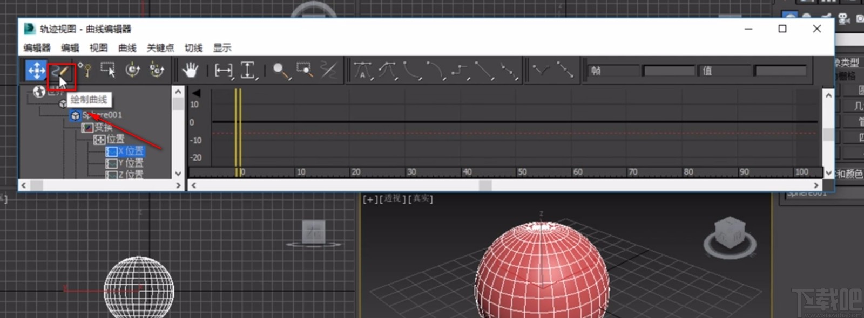The width and height of the screenshot is (864, 318).
Task: Click controller tree scroll up arrow
Action: coord(178,92)
